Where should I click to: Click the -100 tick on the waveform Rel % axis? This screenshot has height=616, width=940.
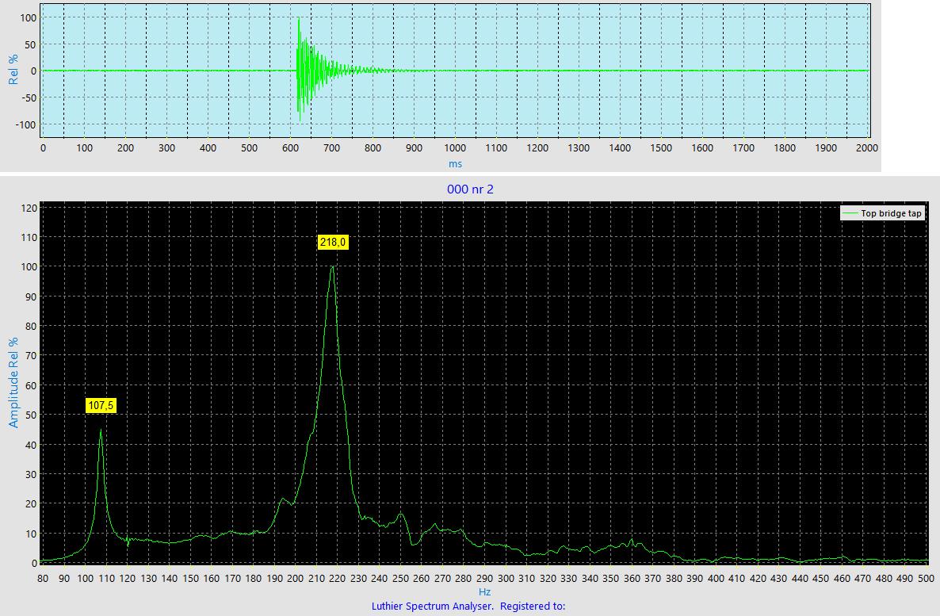(x=26, y=124)
